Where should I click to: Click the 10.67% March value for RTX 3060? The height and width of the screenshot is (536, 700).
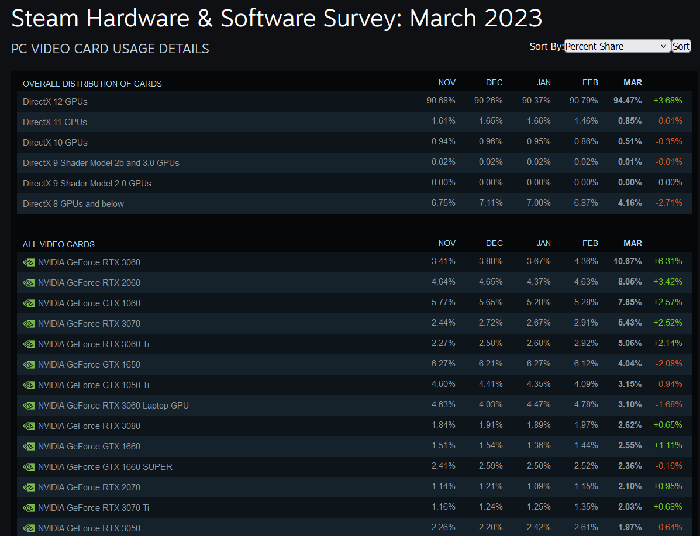pyautogui.click(x=627, y=261)
